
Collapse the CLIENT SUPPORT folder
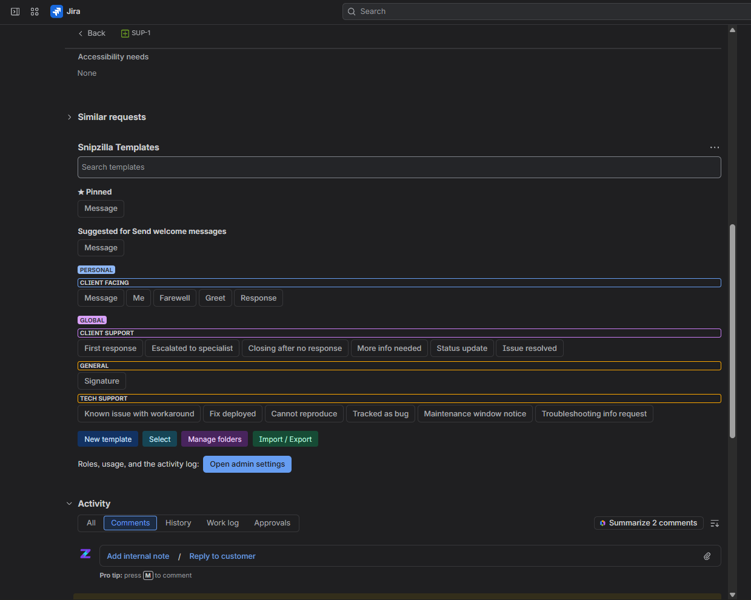[399, 333]
